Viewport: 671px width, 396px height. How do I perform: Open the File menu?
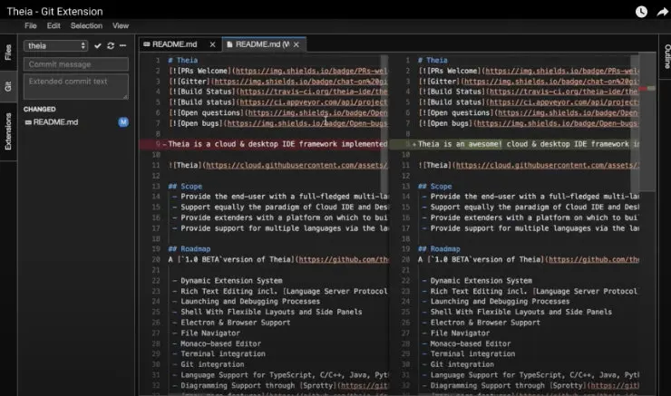click(x=31, y=25)
